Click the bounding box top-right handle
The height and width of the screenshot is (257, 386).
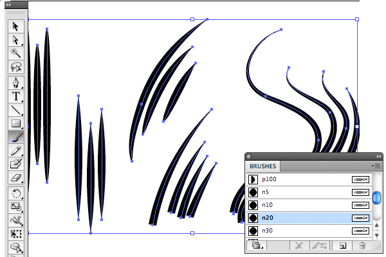tap(357, 19)
